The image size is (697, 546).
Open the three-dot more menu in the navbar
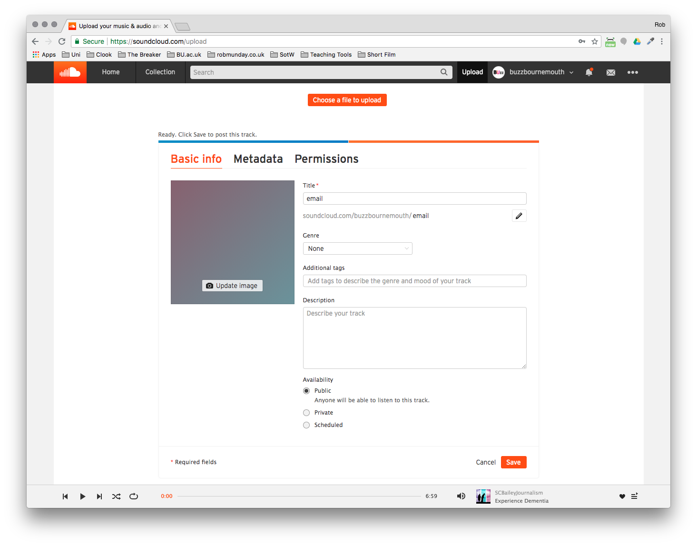(633, 72)
